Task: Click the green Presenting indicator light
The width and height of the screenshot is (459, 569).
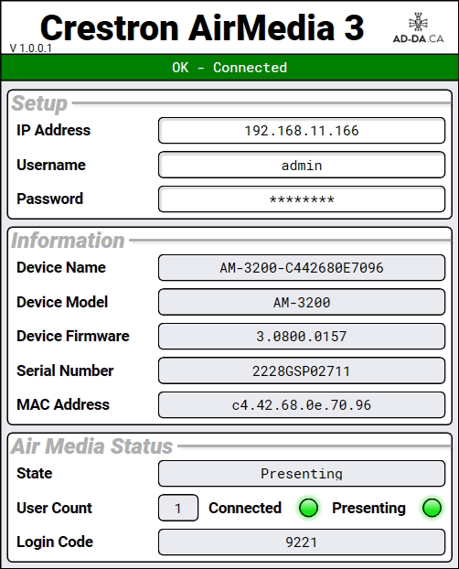Action: [432, 508]
